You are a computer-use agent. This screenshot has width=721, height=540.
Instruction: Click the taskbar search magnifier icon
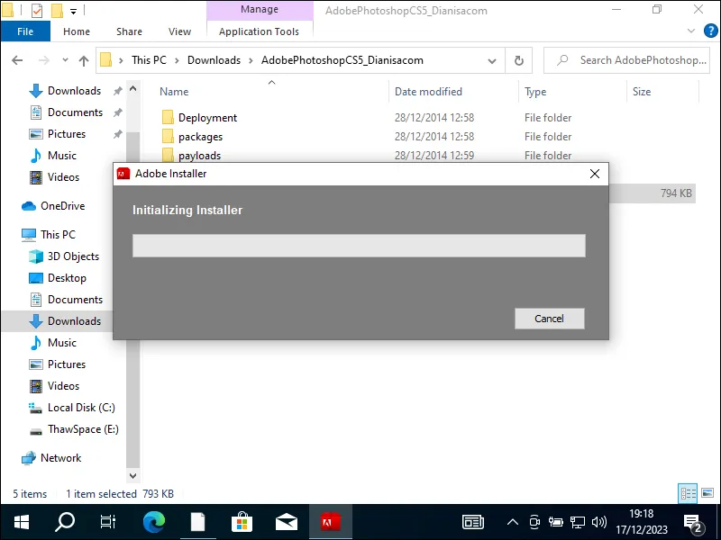click(x=65, y=521)
